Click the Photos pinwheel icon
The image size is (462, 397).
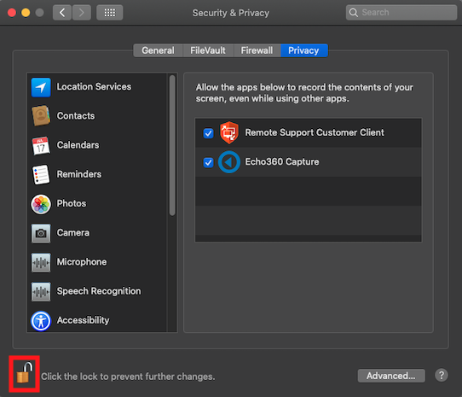coord(41,204)
